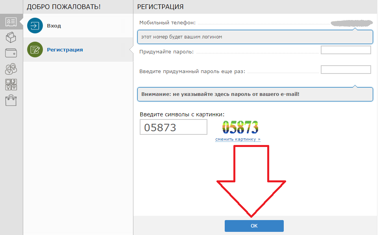Open the people group sidebar icon
This screenshot has width=379, height=235.
pyautogui.click(x=11, y=69)
